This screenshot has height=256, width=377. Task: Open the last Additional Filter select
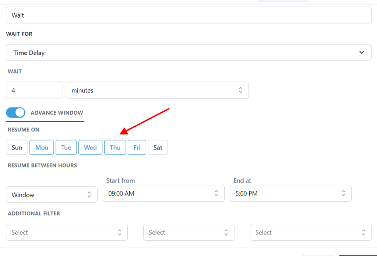point(310,232)
